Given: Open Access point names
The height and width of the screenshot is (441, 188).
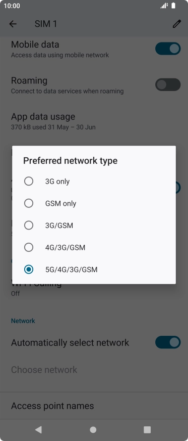Looking at the screenshot, I should 94,406.
